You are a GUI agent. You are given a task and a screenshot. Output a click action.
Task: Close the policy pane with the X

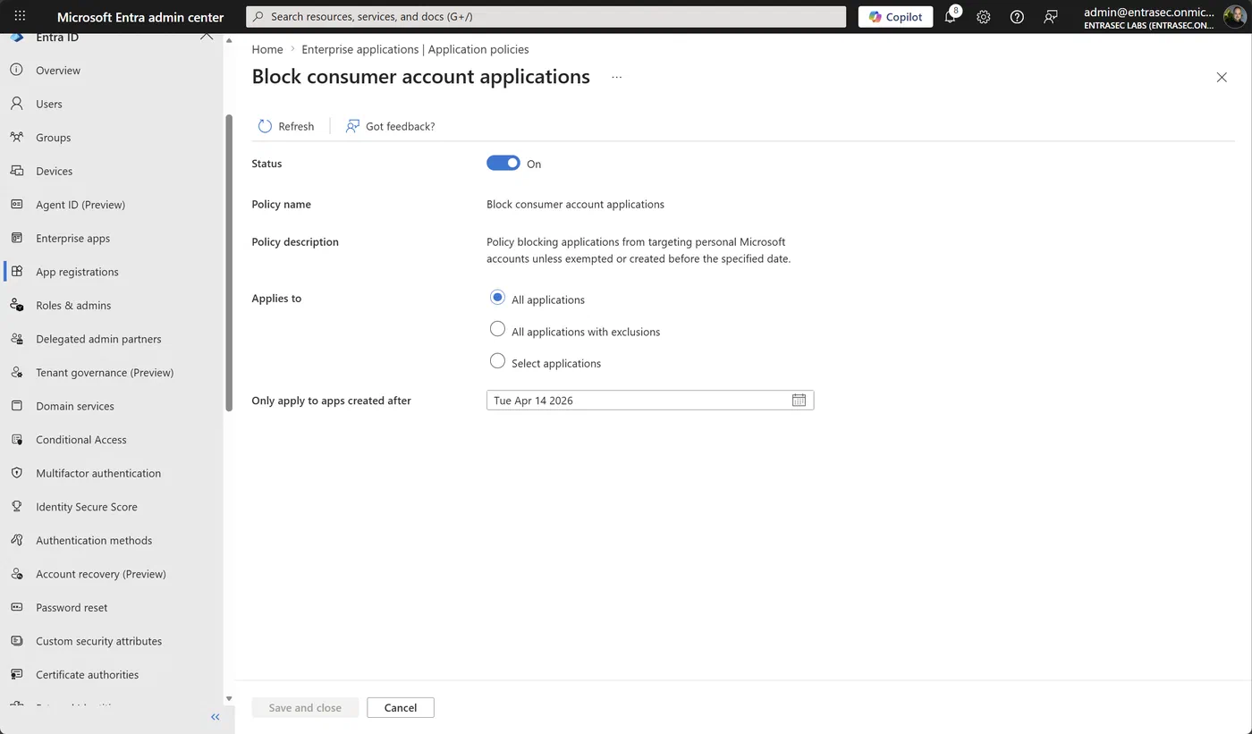pos(1222,78)
